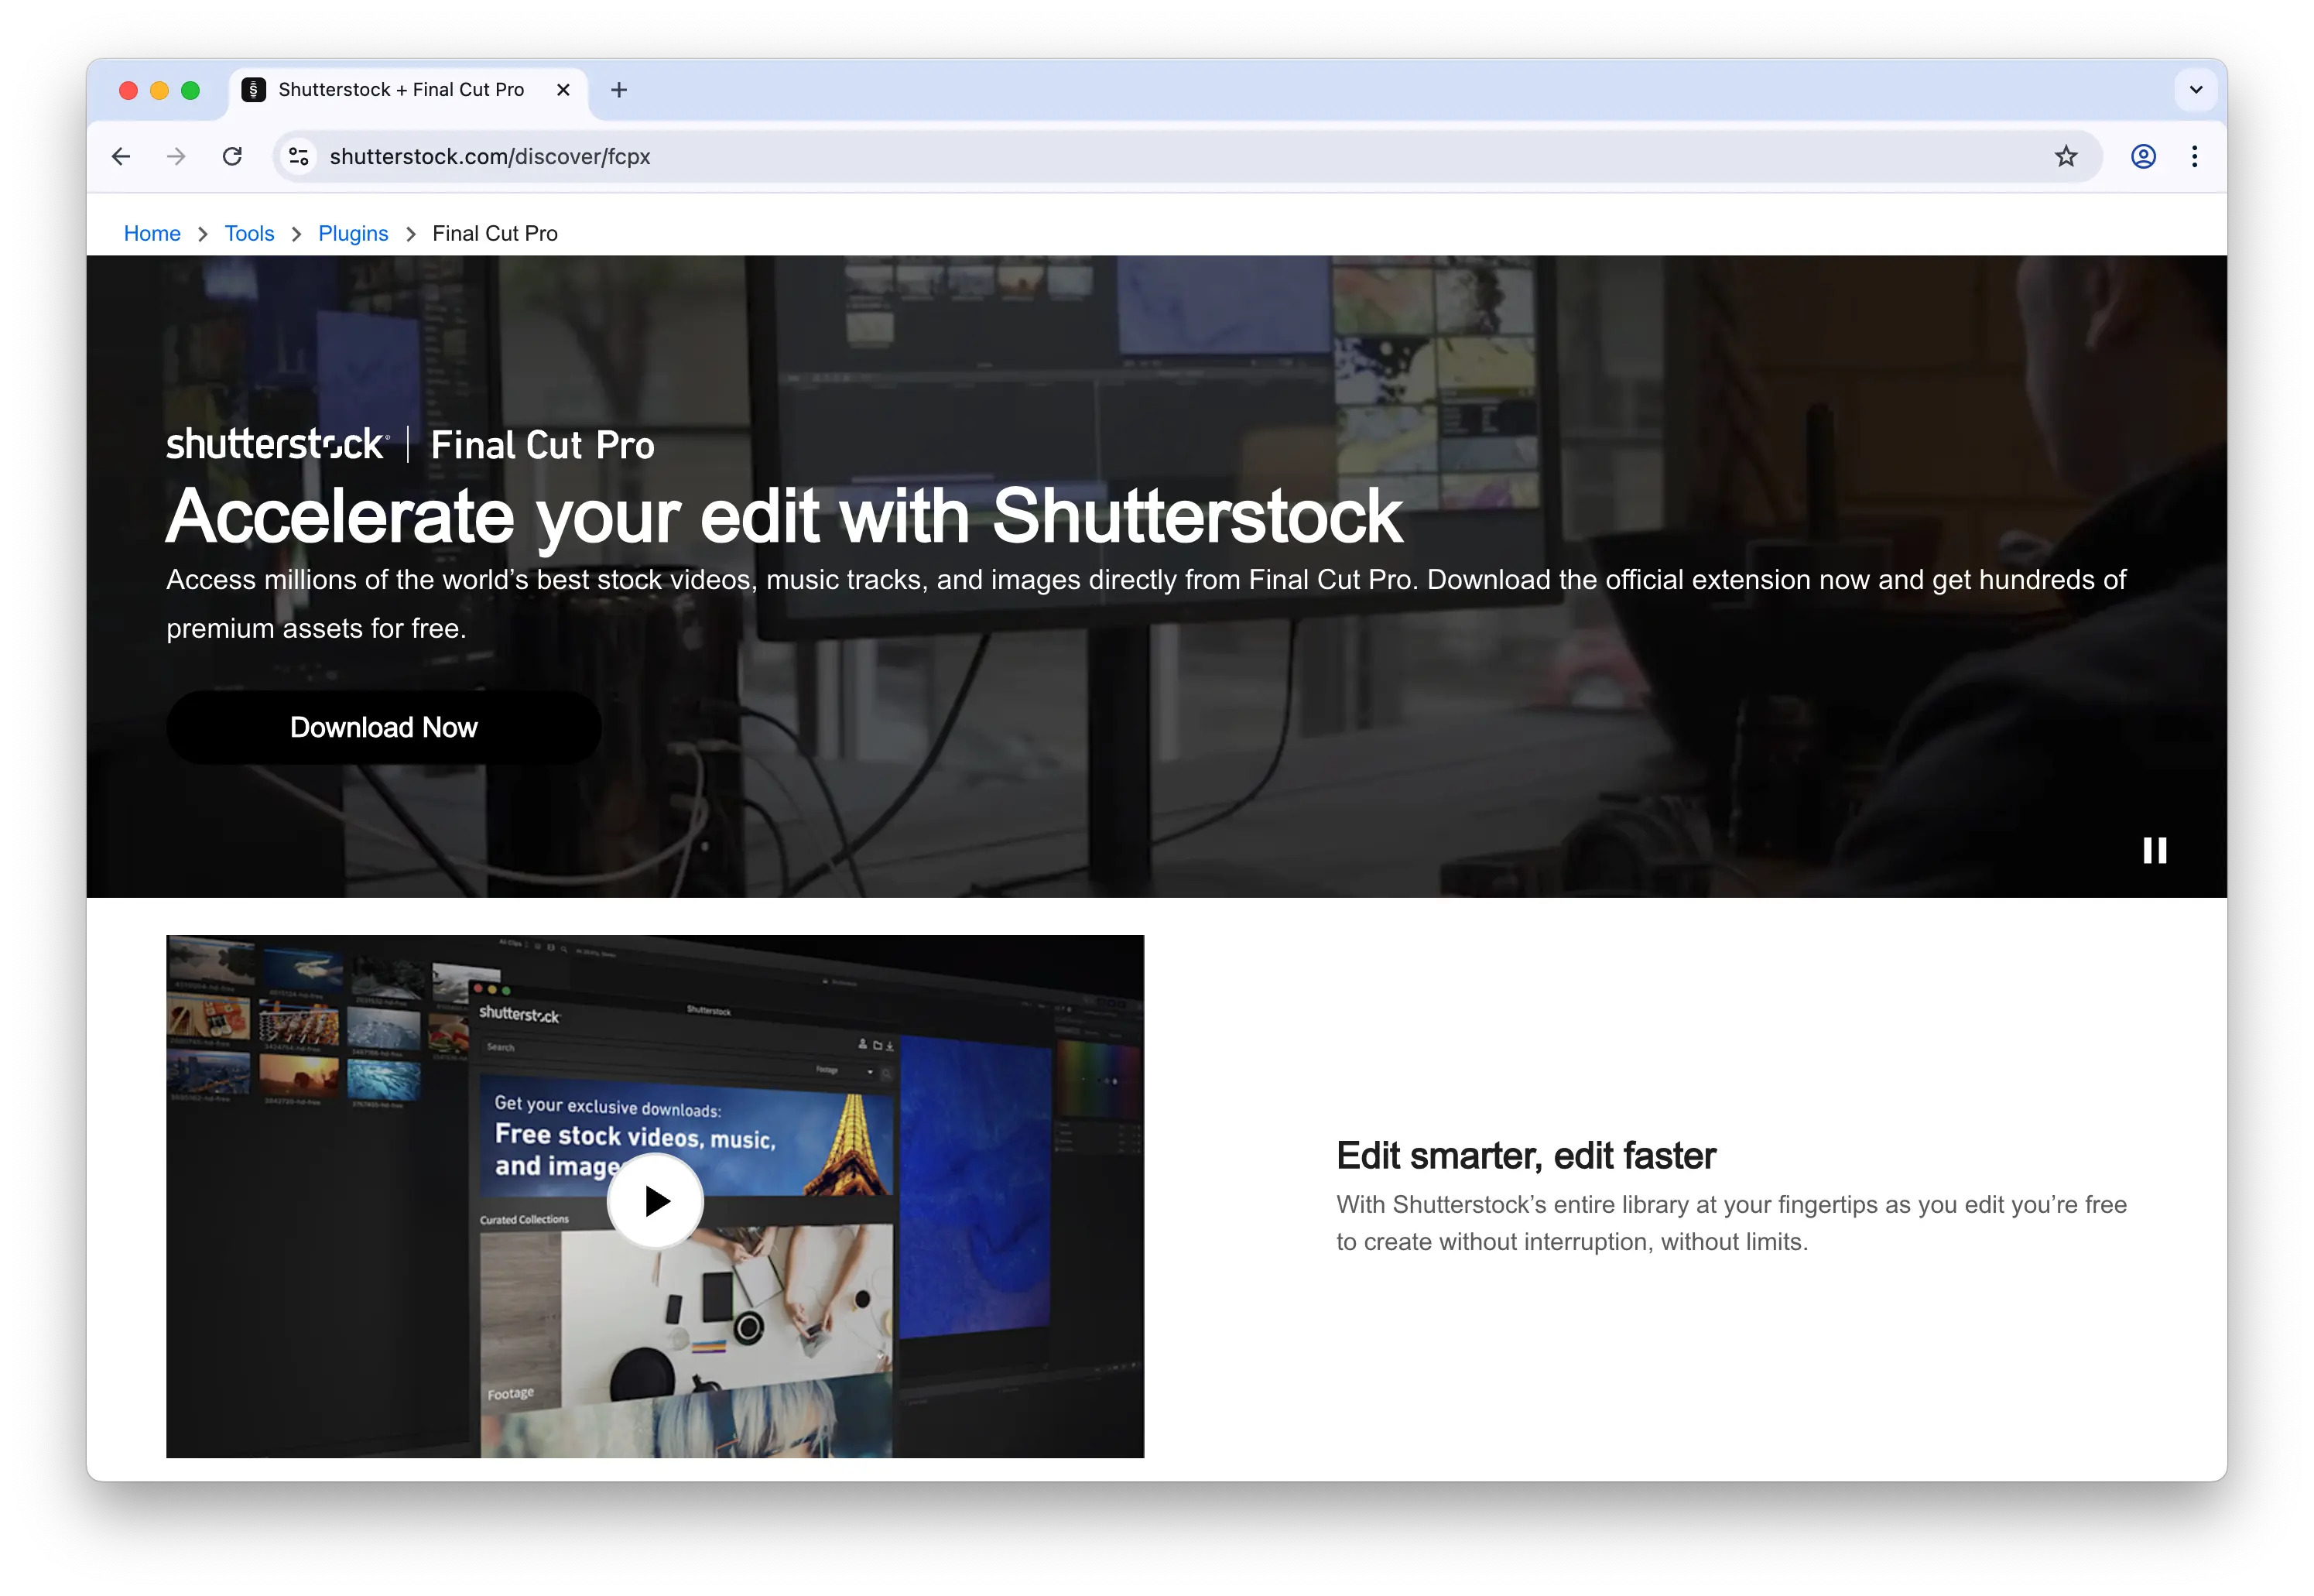
Task: Click the Shutterstock favicon on the tab
Action: pos(254,89)
